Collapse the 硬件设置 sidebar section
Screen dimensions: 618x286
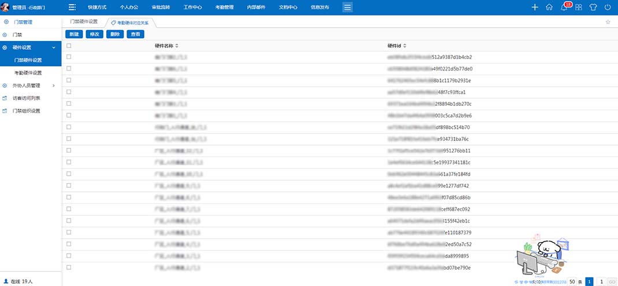54,47
